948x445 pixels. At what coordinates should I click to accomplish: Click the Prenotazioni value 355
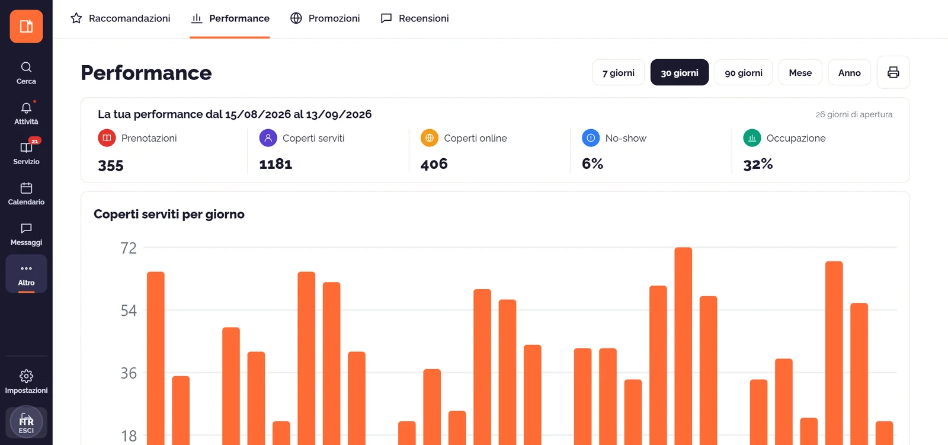pos(111,165)
